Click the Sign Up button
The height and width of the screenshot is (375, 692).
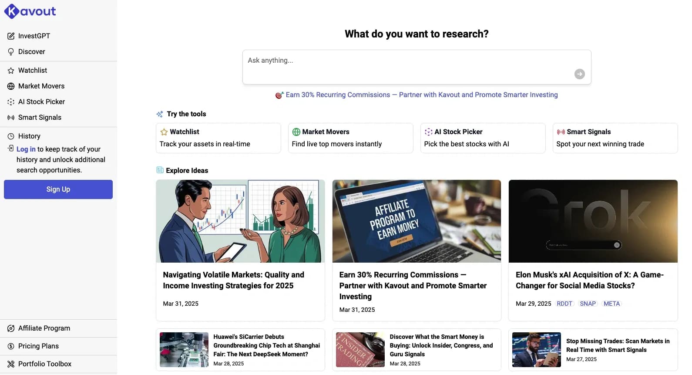58,189
